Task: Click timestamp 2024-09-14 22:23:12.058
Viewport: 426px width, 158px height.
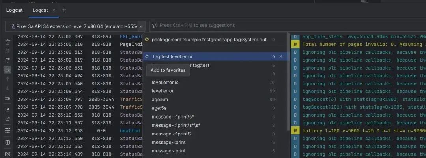Action: [x=50, y=131]
